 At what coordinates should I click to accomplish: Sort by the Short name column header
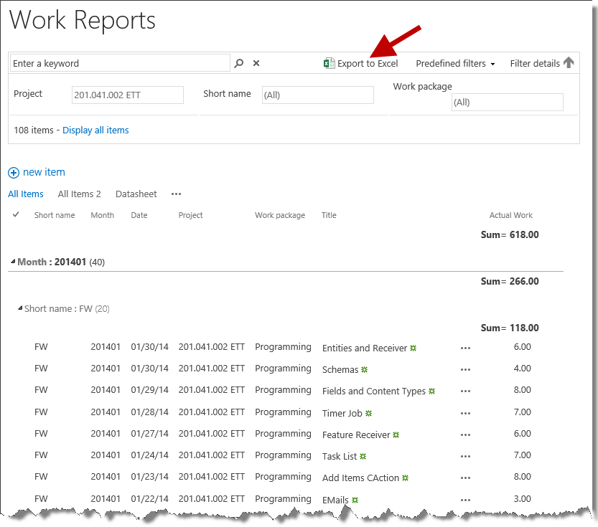(55, 215)
